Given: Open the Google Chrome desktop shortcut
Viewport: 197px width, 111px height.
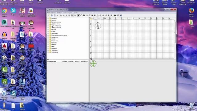Looking at the screenshot, I should [x=4, y=12].
